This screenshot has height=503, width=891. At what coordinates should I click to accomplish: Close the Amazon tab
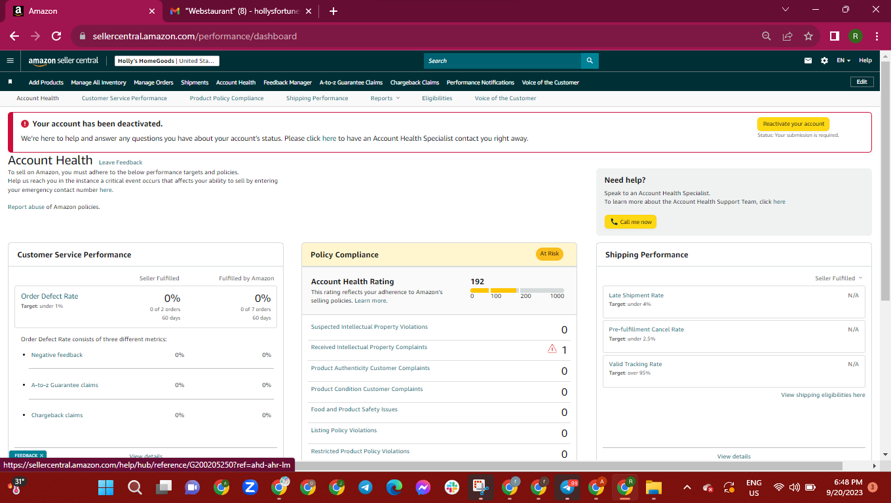[x=152, y=11]
